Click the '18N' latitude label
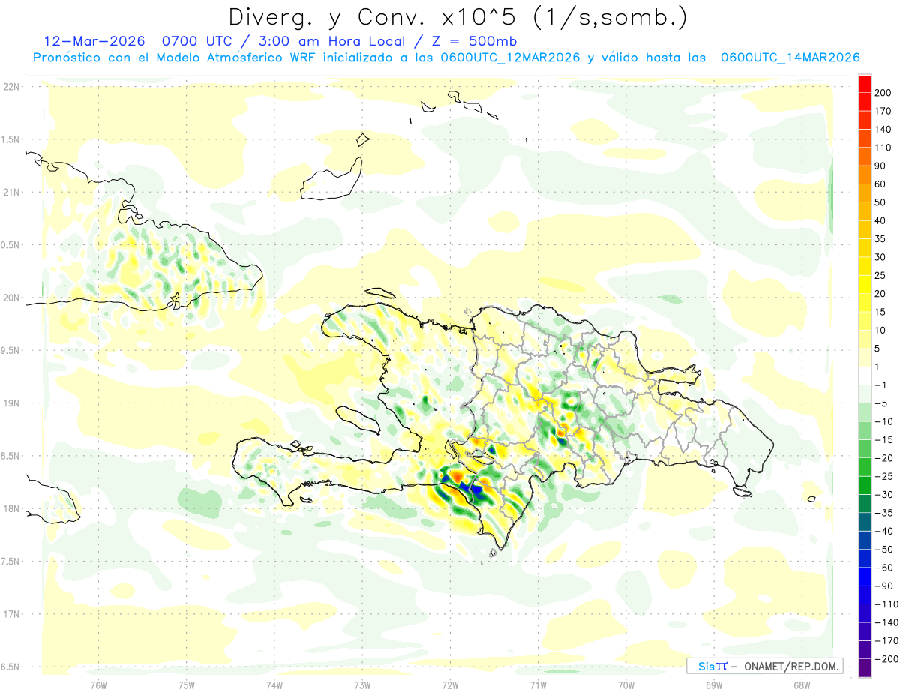The height and width of the screenshot is (695, 900). [x=11, y=508]
